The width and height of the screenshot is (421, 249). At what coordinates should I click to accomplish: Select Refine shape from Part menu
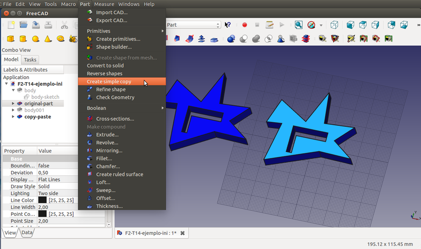click(x=111, y=89)
